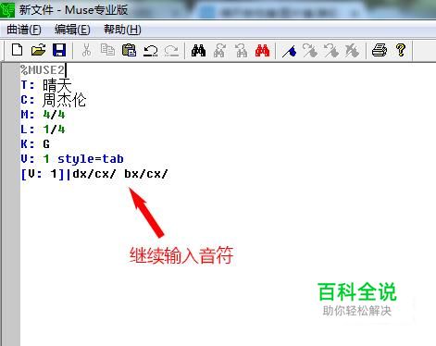Open the 曲谱(F) menu
Screen dimensions: 436x346
(x=24, y=30)
